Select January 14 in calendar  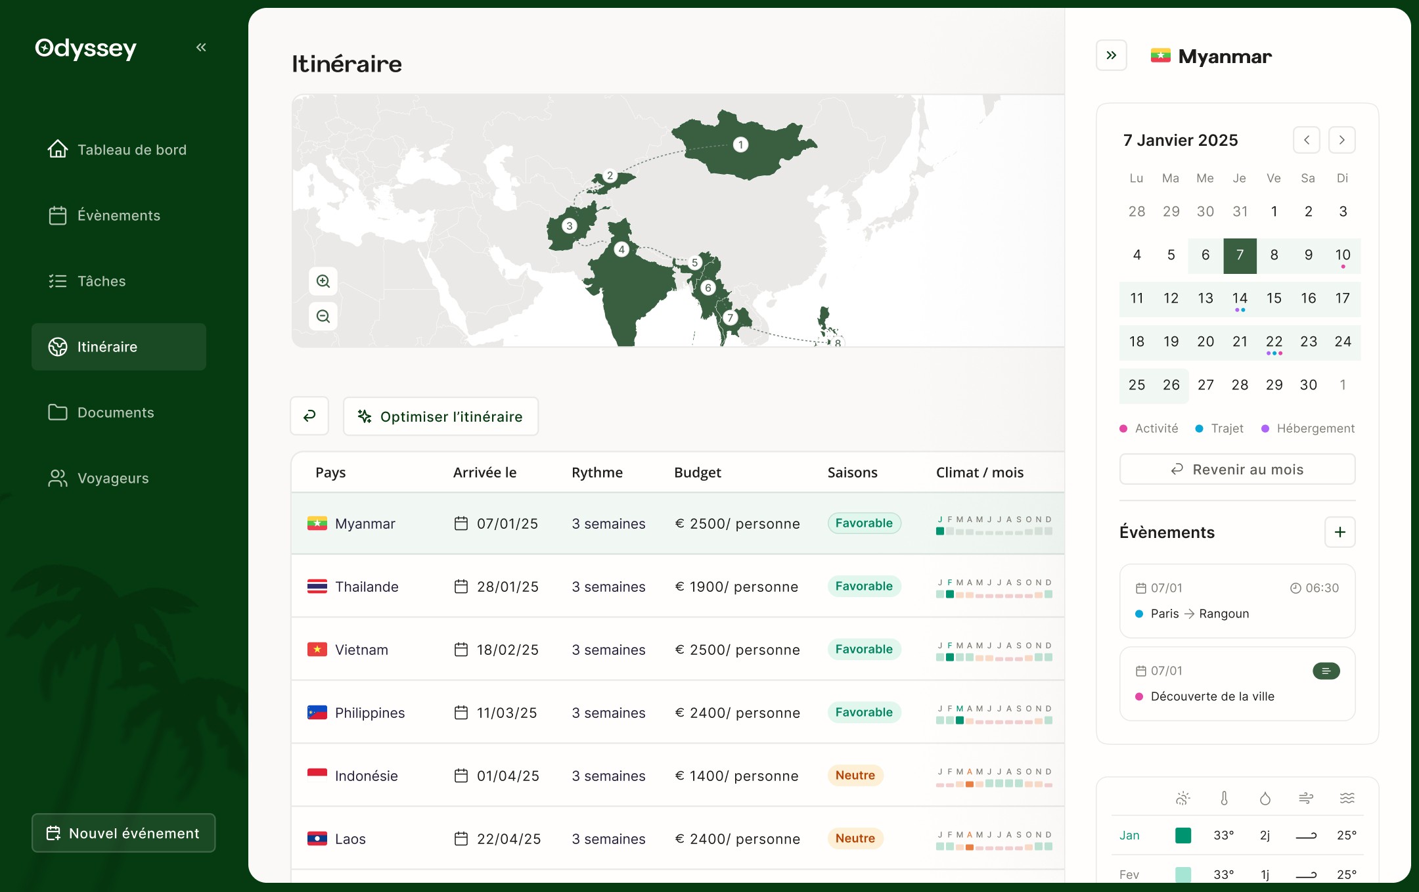coord(1239,298)
